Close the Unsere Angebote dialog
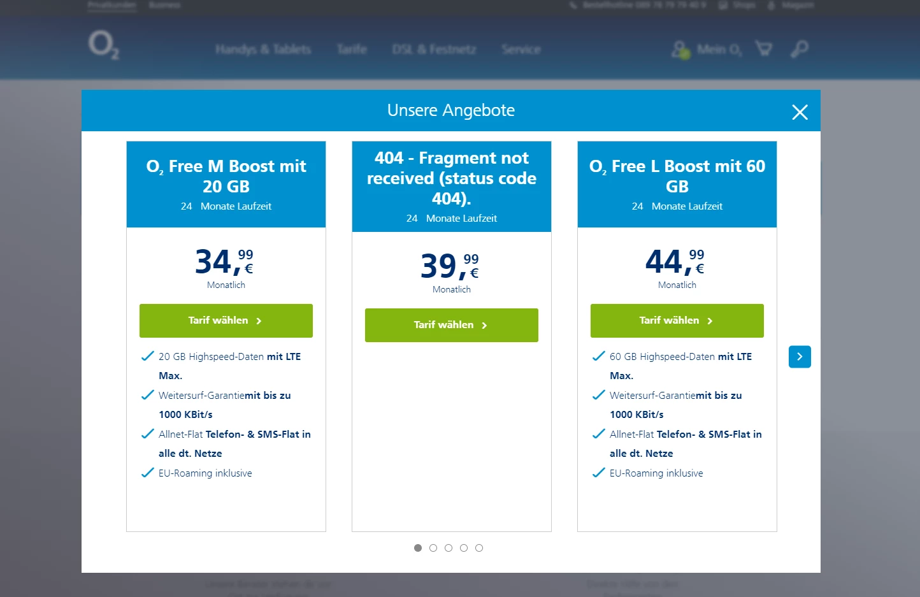 pyautogui.click(x=800, y=112)
